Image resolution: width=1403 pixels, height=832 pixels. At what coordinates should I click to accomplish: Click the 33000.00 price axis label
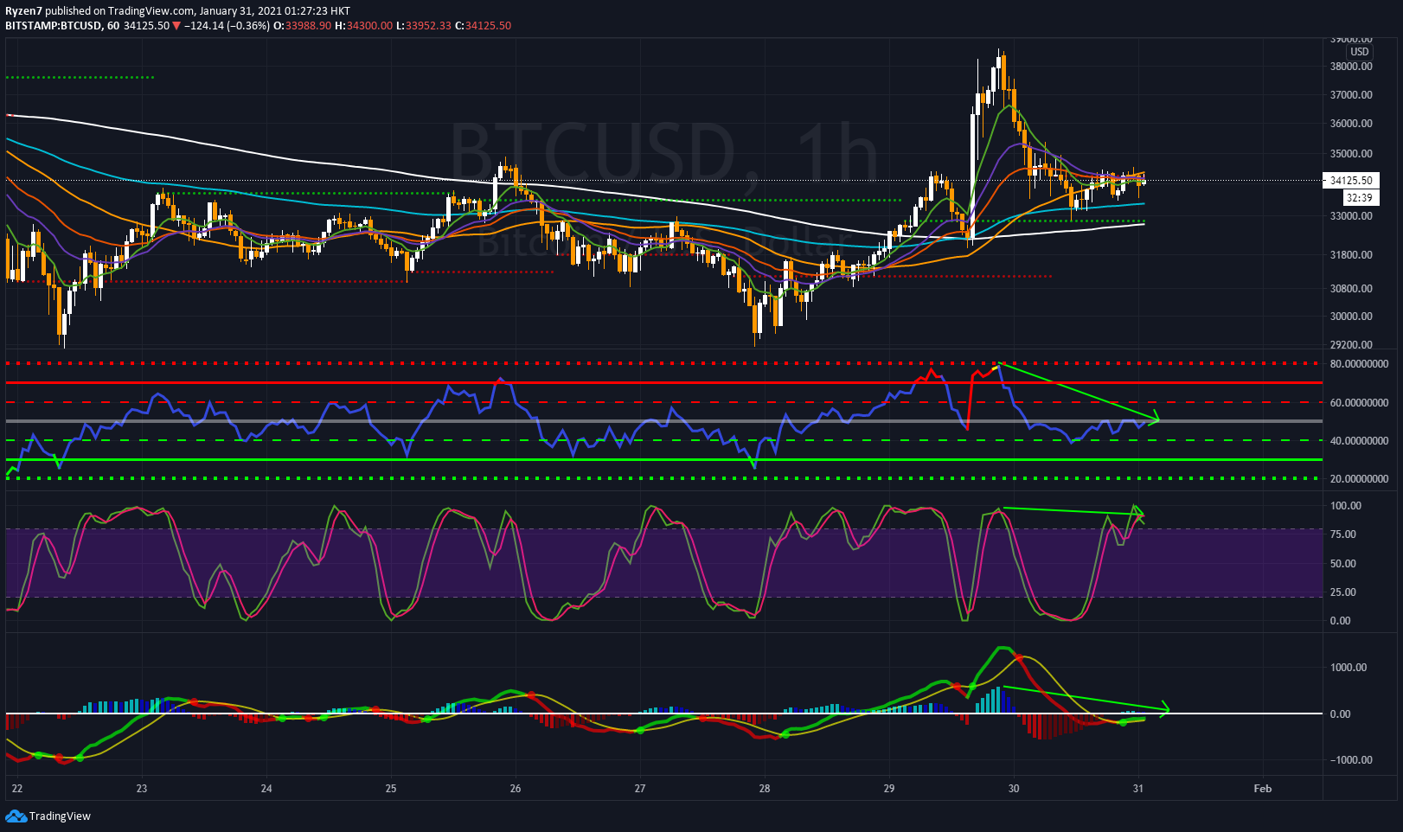pos(1351,216)
